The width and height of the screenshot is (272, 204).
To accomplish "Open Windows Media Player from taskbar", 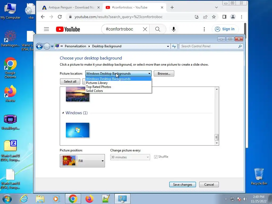I will 56,199.
